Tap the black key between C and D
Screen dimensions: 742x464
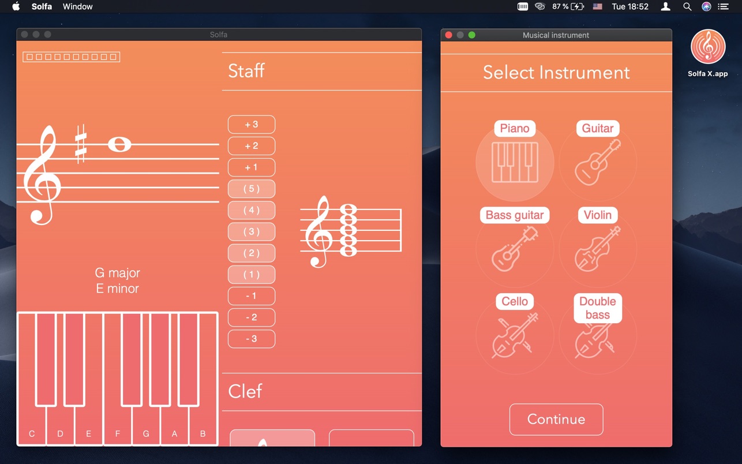tap(46, 359)
